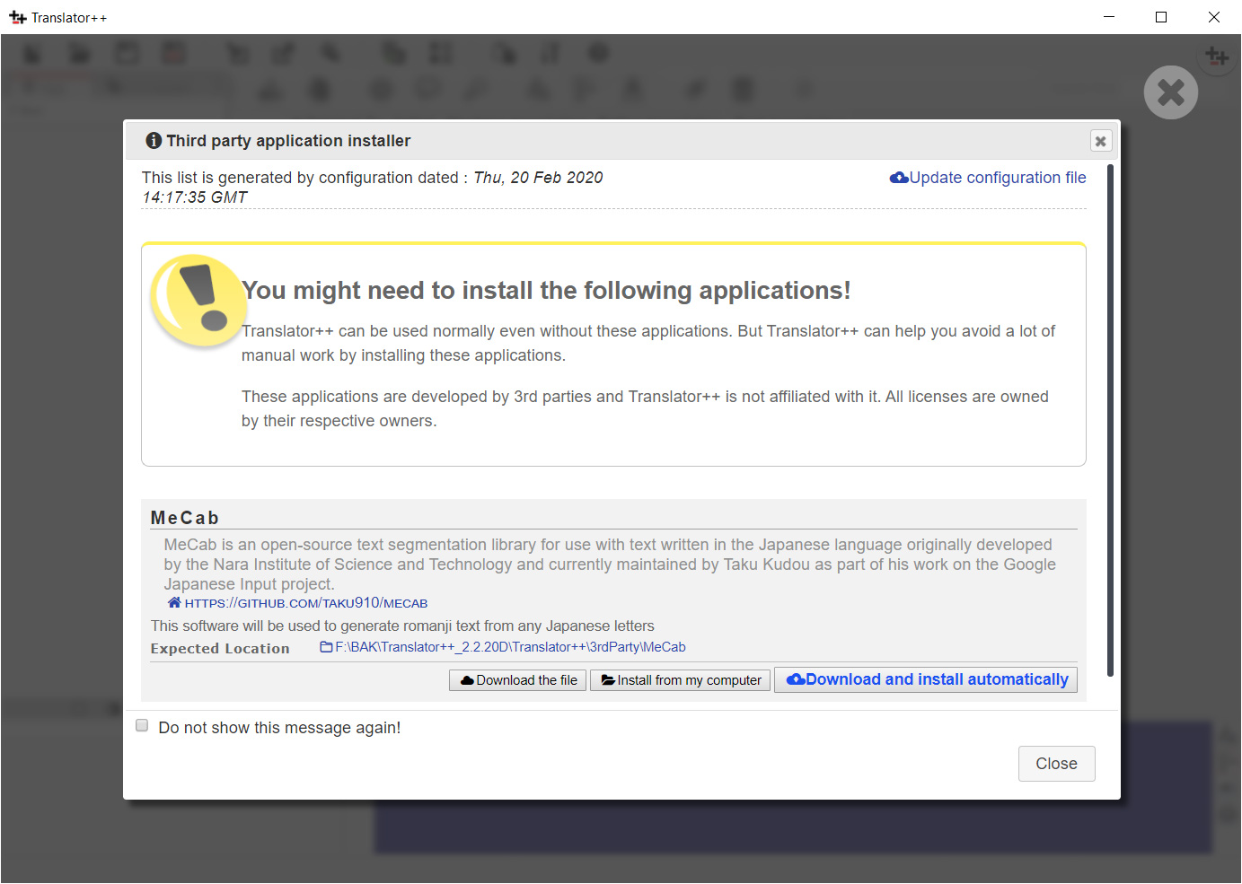Click the folder icon before the MeCab path

coord(326,647)
